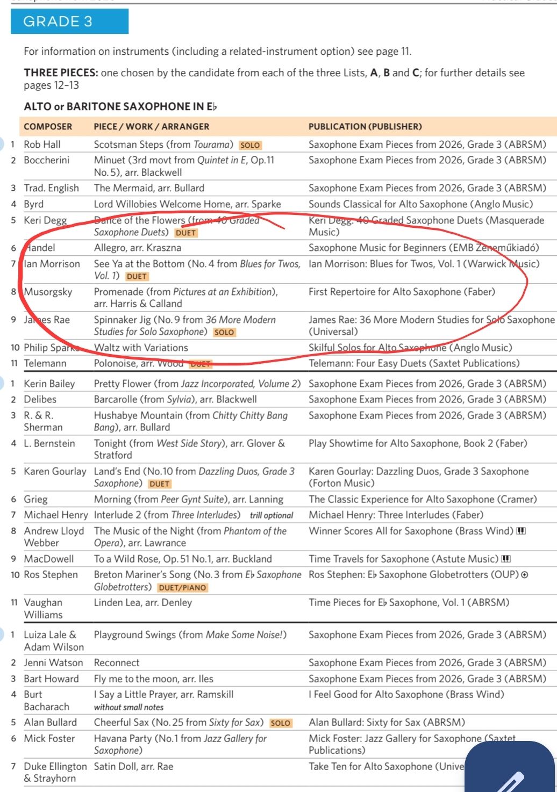Select composer Ros Stephen
This screenshot has height=792, width=557.
51,574
